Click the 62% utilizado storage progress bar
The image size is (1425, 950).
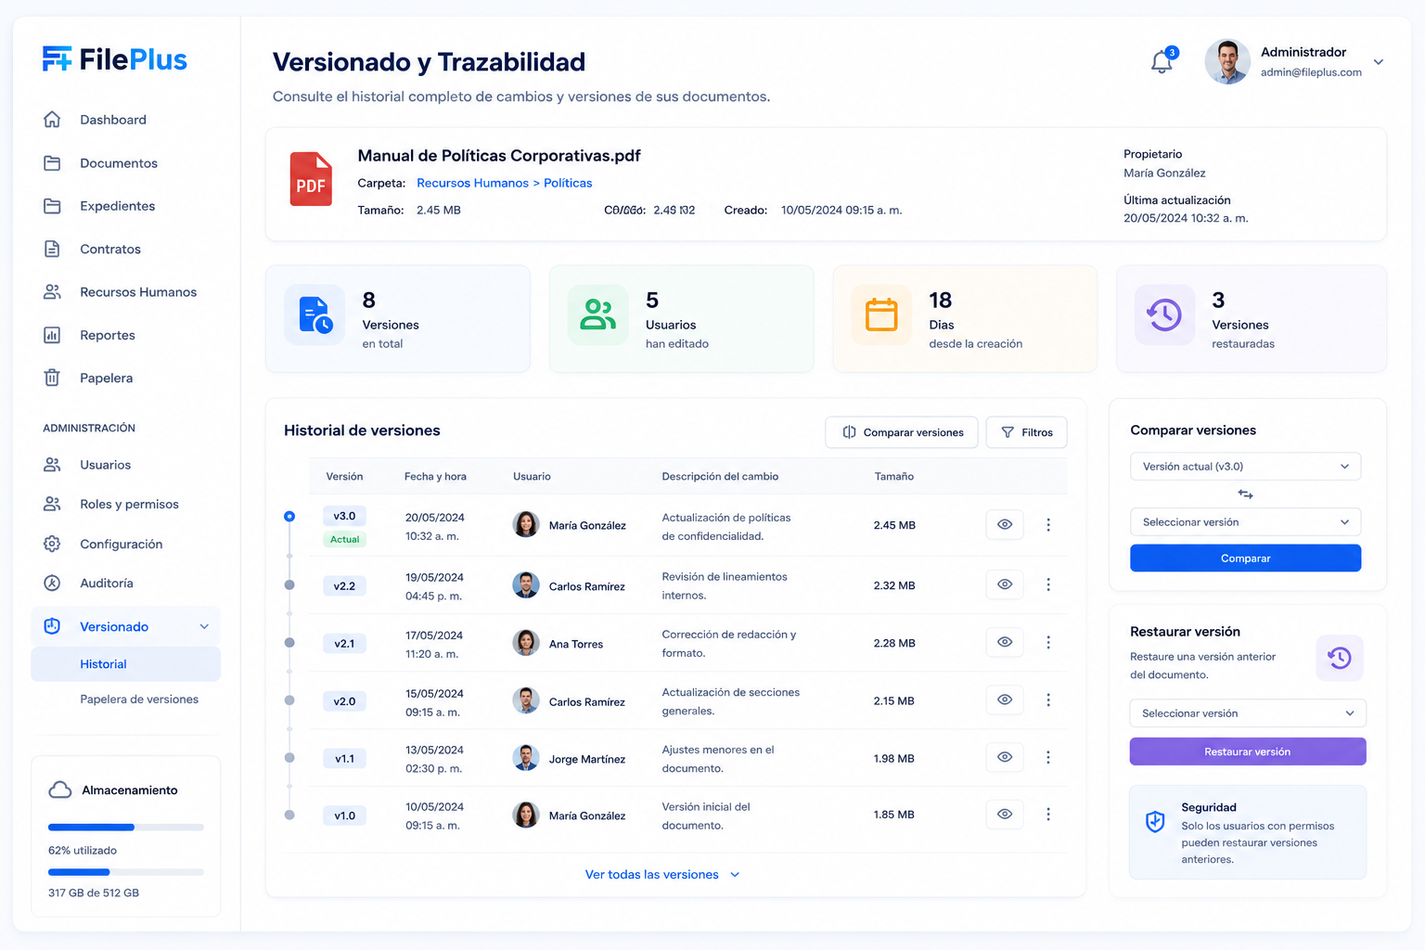[x=126, y=827]
